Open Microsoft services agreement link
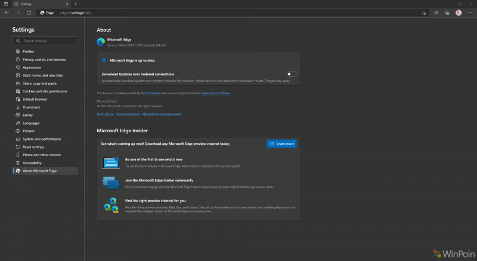The height and width of the screenshot is (261, 477). (162, 114)
